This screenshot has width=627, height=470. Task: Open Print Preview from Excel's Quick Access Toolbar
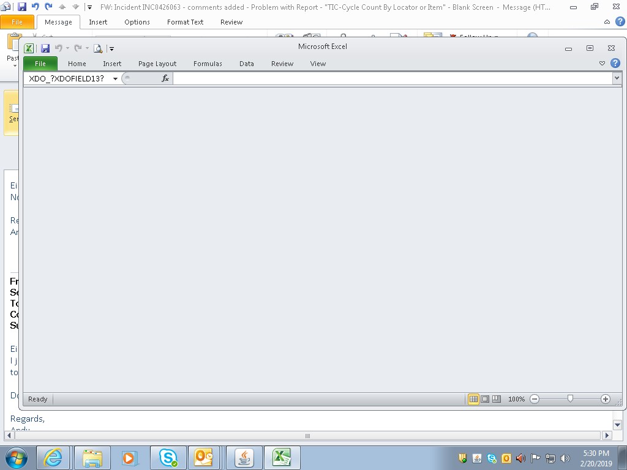(97, 48)
